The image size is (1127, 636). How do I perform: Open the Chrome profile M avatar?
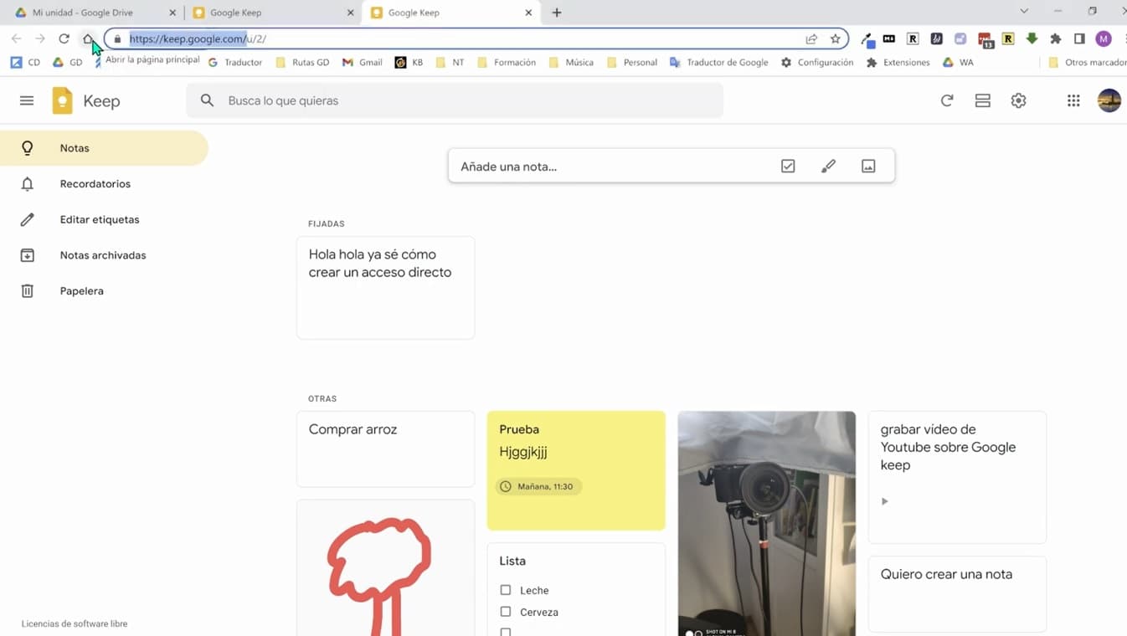pos(1104,38)
